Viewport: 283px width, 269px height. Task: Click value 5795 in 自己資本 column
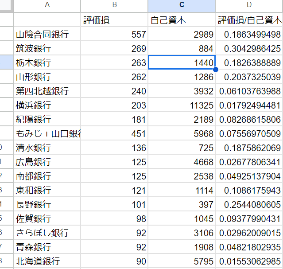point(182,261)
